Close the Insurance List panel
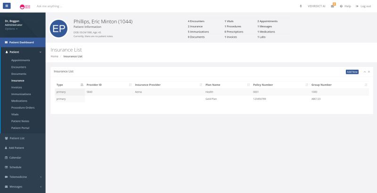377x193 pixels. pyautogui.click(x=369, y=72)
